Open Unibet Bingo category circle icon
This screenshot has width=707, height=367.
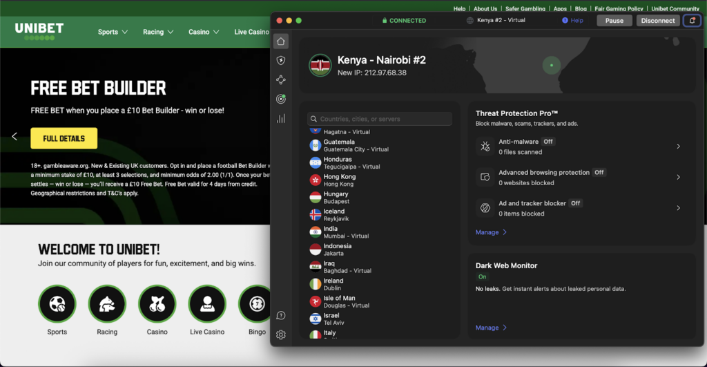(255, 304)
